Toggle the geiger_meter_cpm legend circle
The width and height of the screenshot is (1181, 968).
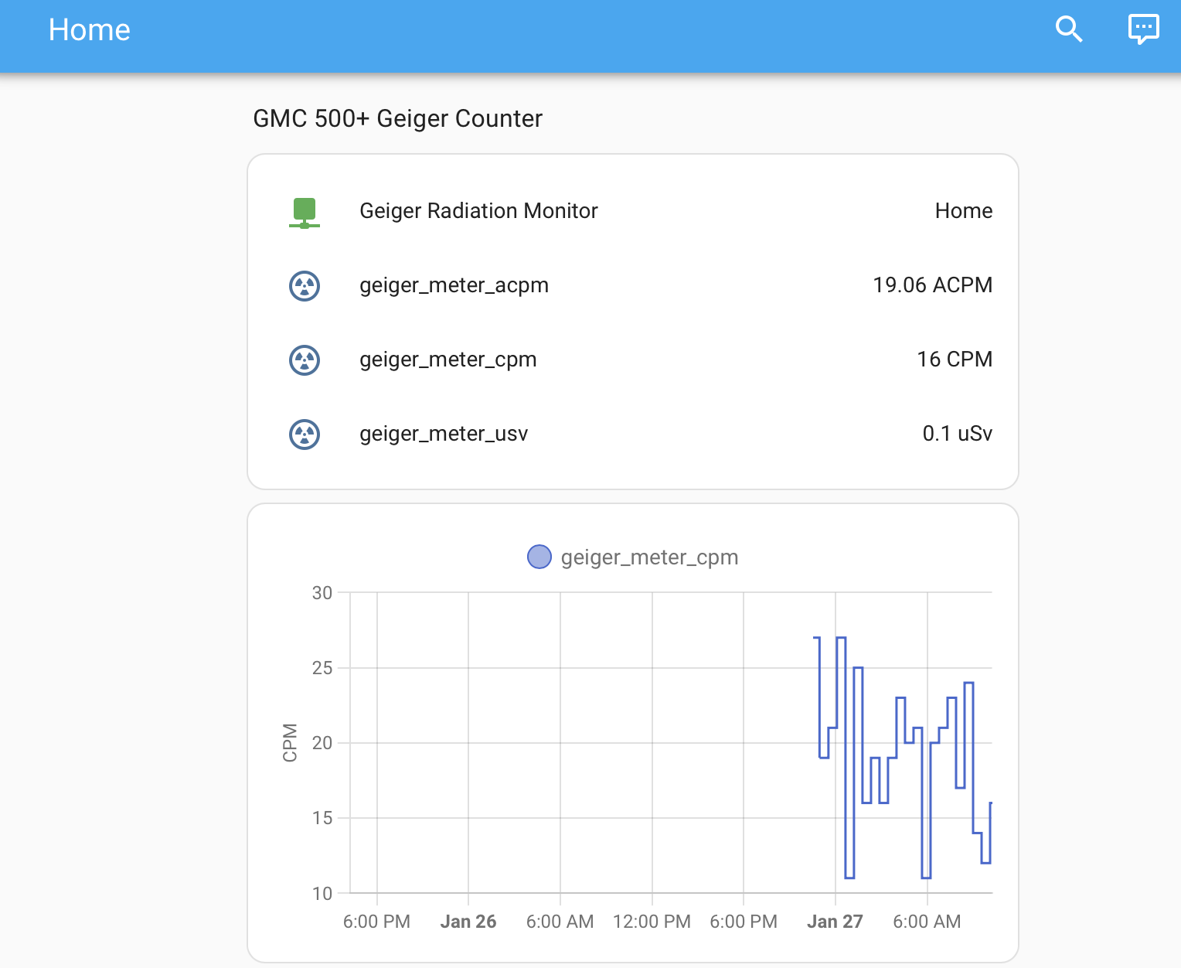539,557
